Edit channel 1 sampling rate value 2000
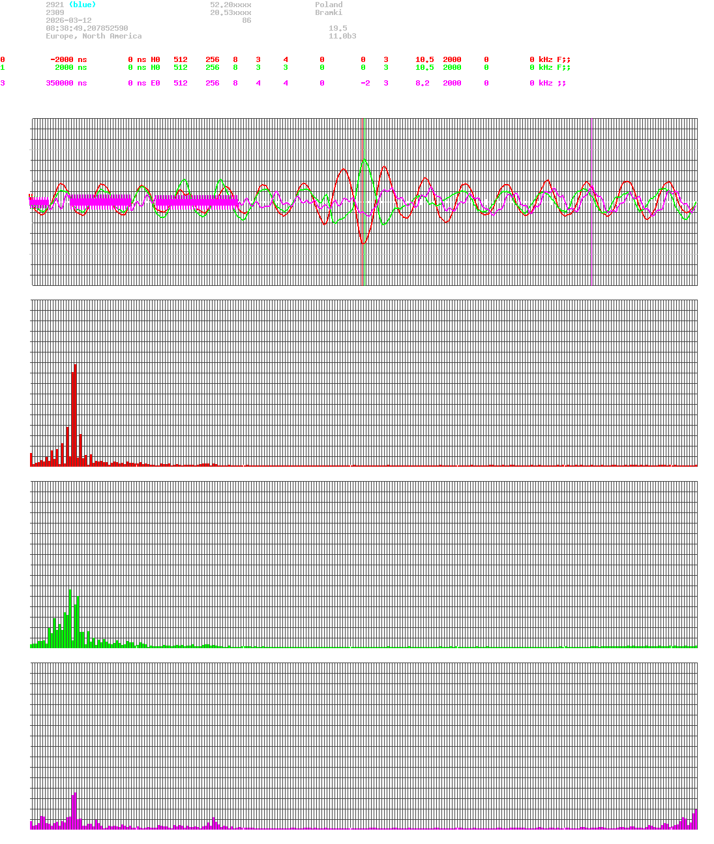Screen dimensions: 714x844 tap(452, 67)
